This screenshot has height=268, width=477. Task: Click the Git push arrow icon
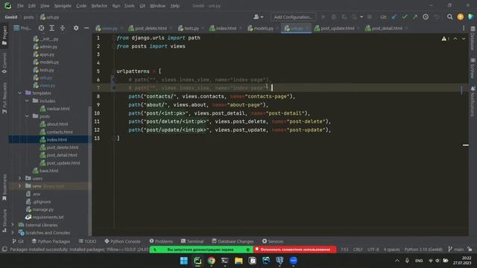pos(415,17)
